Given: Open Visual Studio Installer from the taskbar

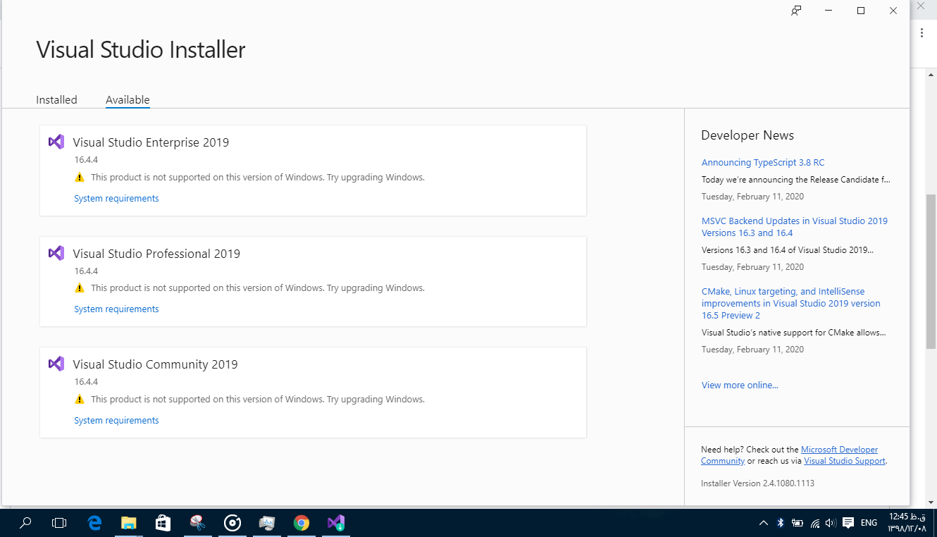Looking at the screenshot, I should [x=336, y=523].
